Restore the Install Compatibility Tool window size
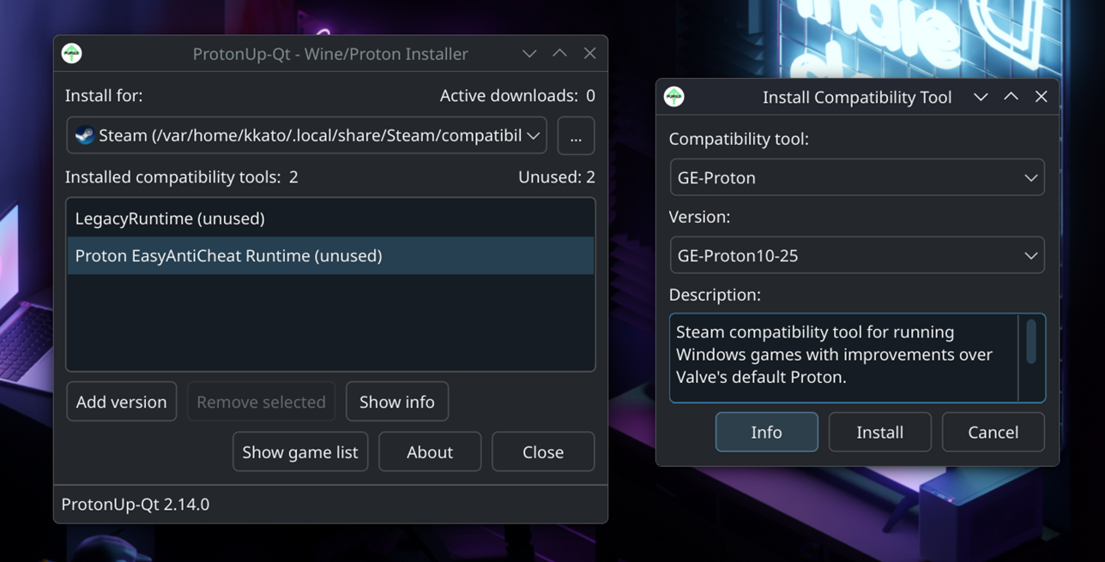Viewport: 1105px width, 562px height. [x=1011, y=96]
